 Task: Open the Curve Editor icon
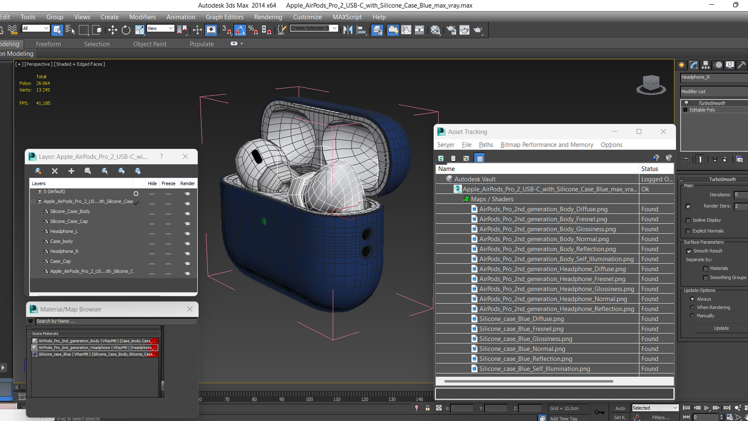406,30
